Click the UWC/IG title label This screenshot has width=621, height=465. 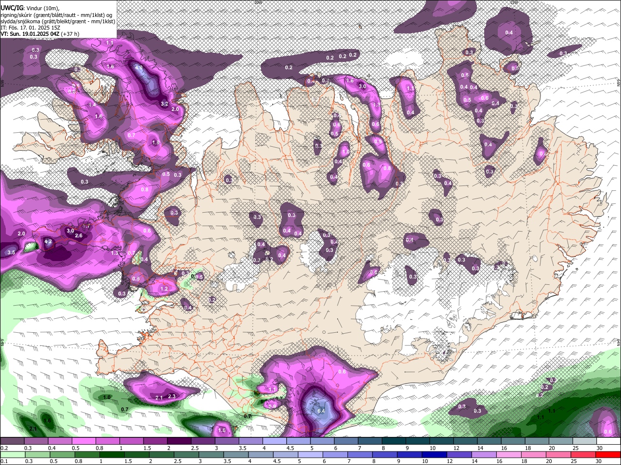click(12, 8)
